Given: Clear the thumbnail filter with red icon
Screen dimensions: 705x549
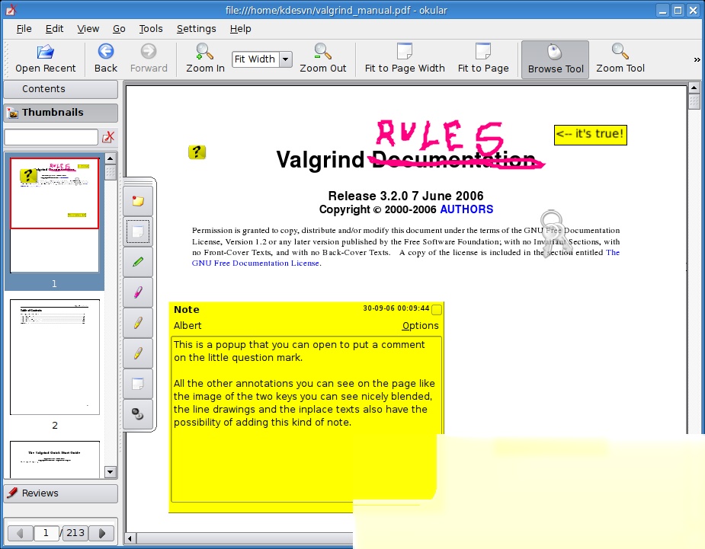Looking at the screenshot, I should coord(108,137).
